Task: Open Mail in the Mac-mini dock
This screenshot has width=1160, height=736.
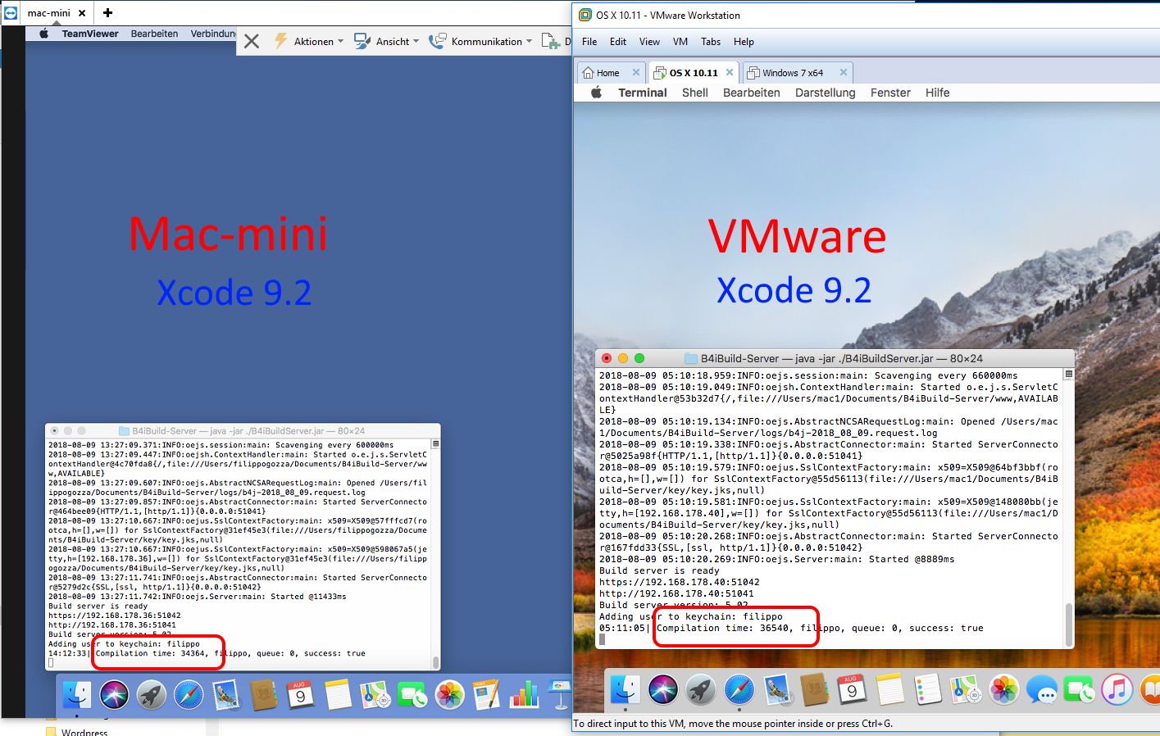Action: coord(226,695)
